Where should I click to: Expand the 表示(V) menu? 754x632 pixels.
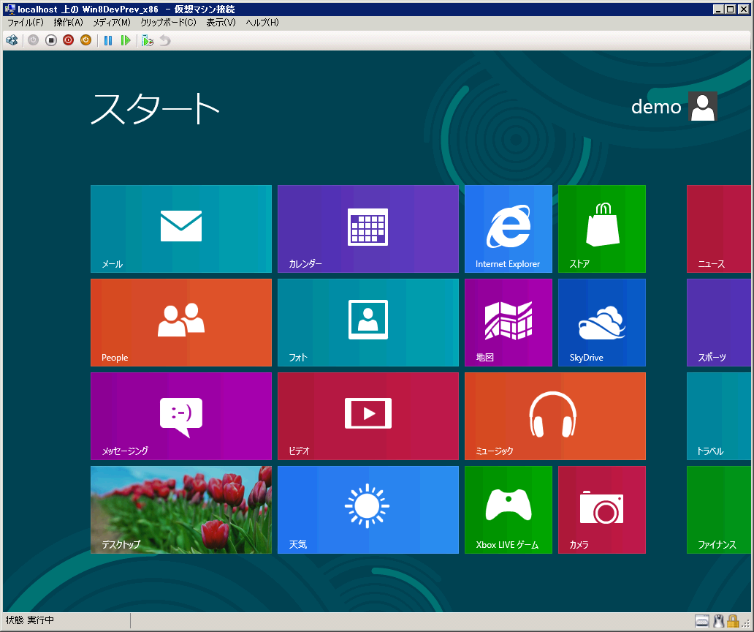tap(221, 23)
